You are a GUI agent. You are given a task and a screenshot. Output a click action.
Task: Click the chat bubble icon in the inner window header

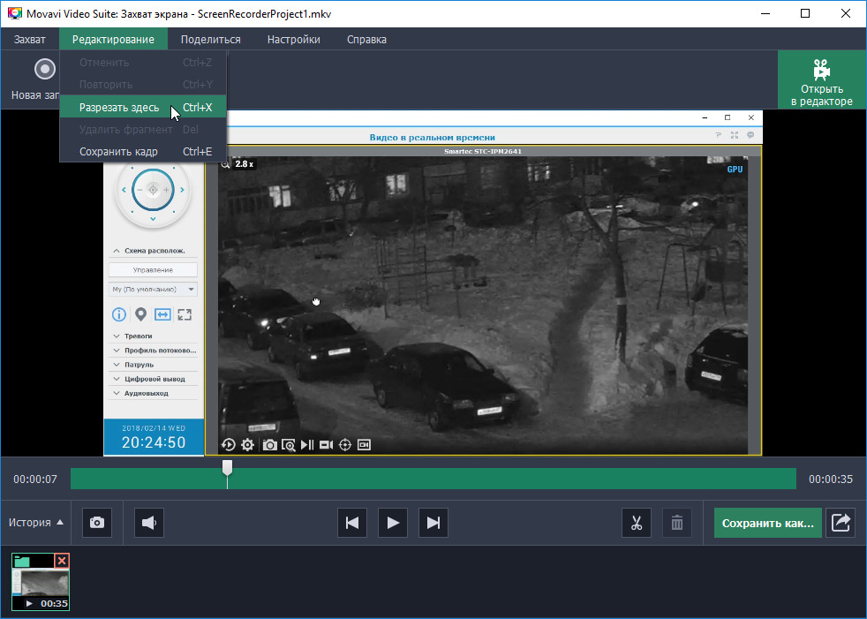(750, 135)
